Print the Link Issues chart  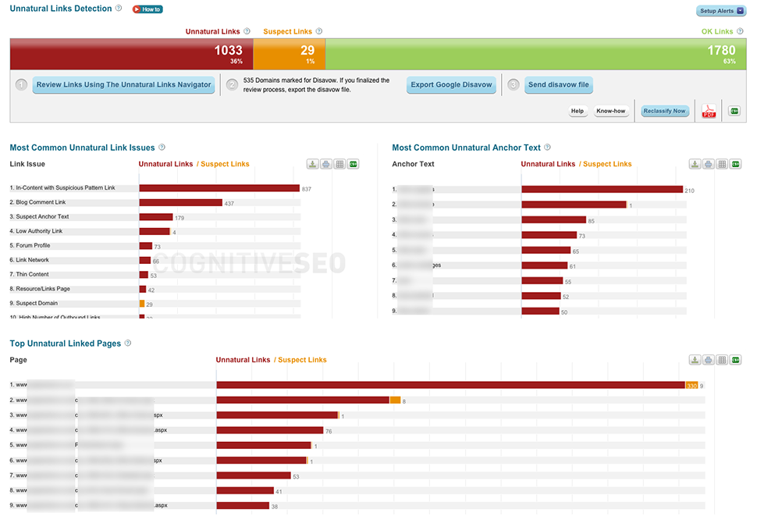tap(326, 164)
